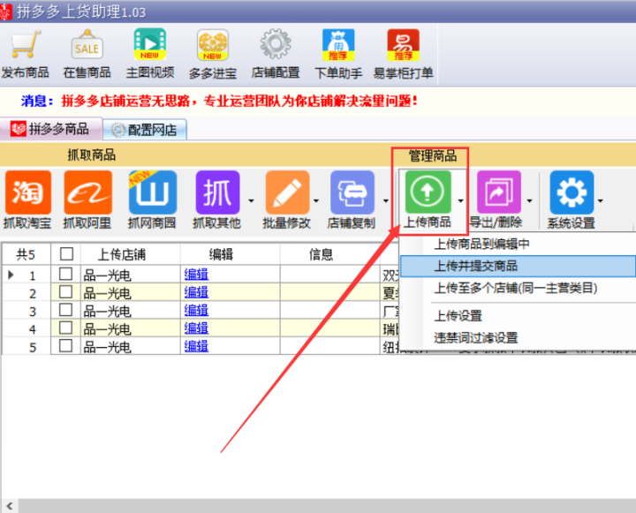
Task: Select 违禁词过滤设置 menu entry
Action: (x=475, y=337)
